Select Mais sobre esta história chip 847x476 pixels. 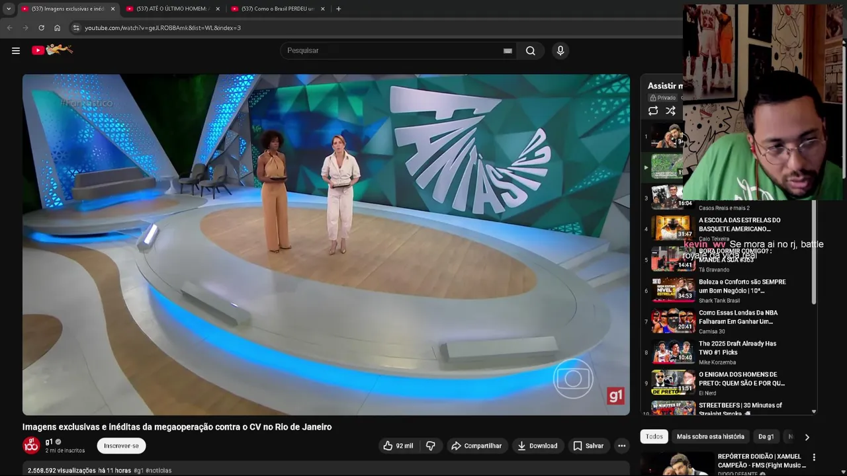[711, 436]
